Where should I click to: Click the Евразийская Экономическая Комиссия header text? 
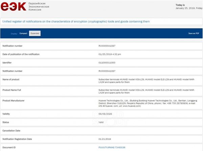pyautogui.click(x=39, y=7)
